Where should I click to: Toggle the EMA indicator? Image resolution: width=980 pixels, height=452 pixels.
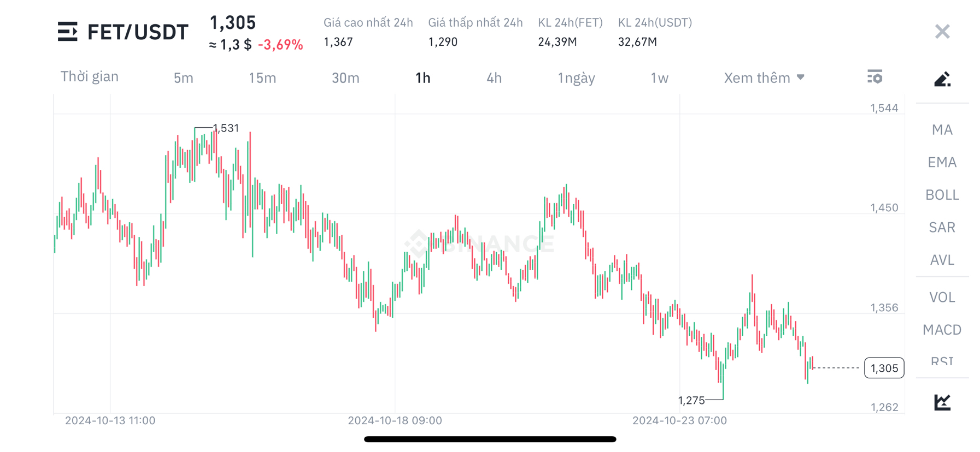tap(942, 162)
